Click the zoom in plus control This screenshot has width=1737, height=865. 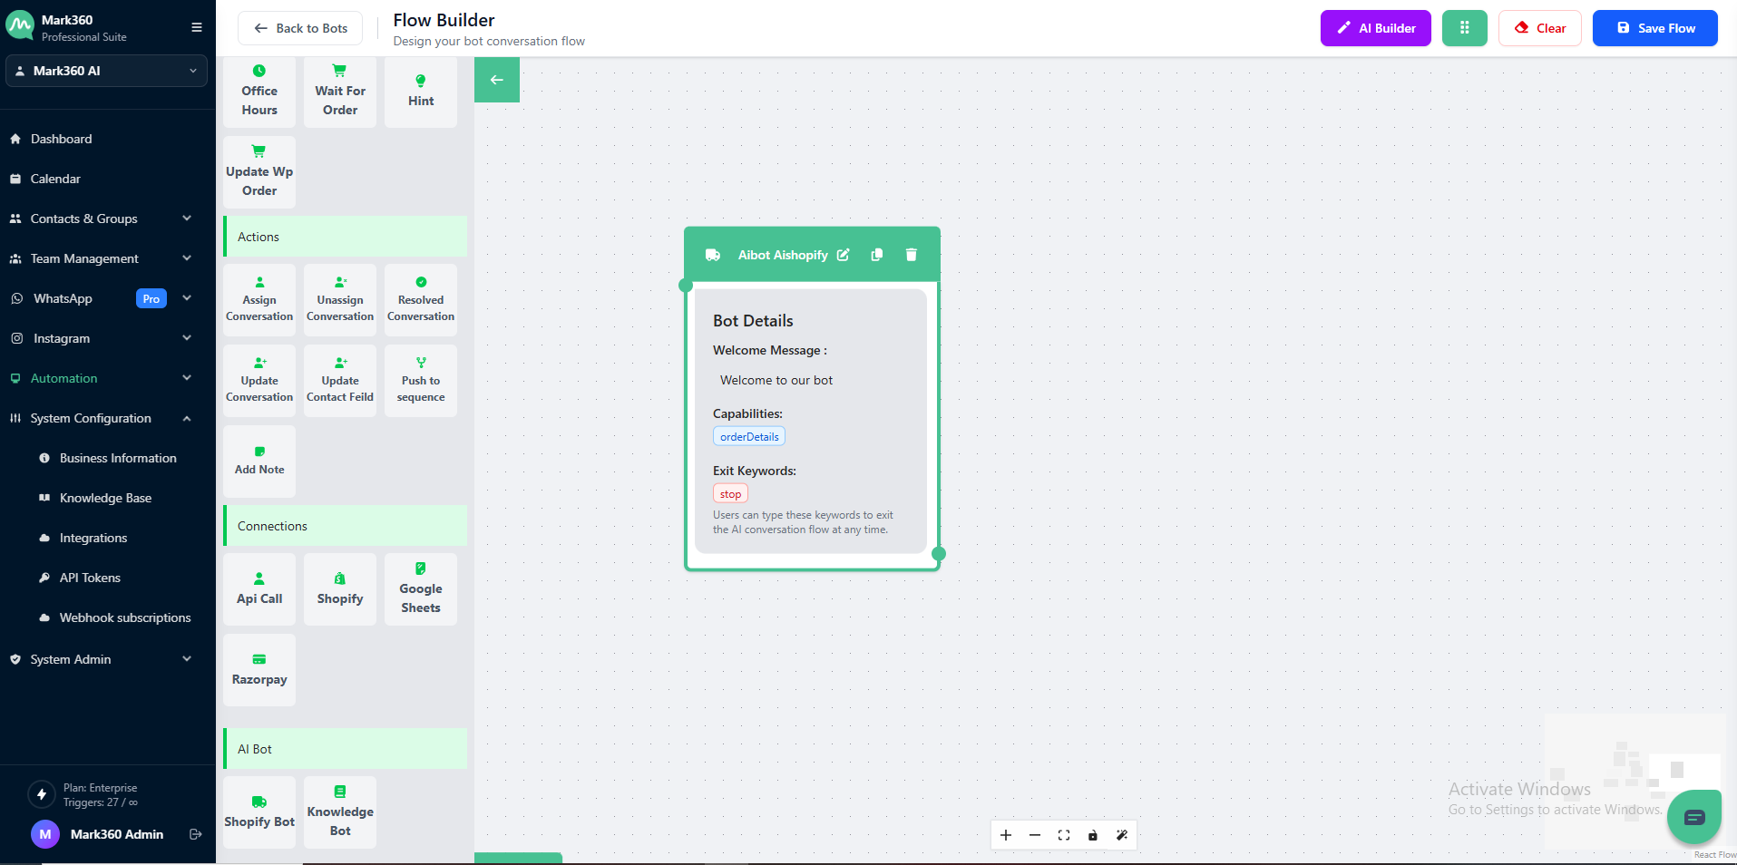1005,835
